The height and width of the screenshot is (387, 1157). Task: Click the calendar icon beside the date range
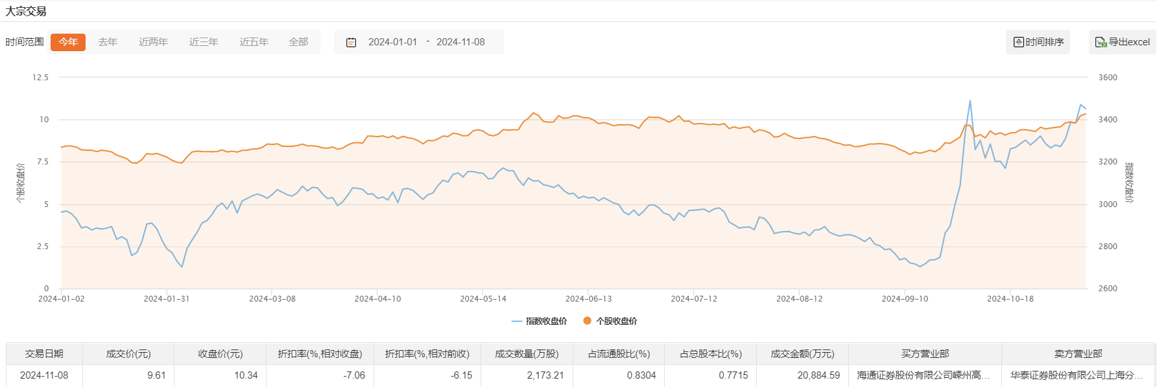[x=351, y=42]
